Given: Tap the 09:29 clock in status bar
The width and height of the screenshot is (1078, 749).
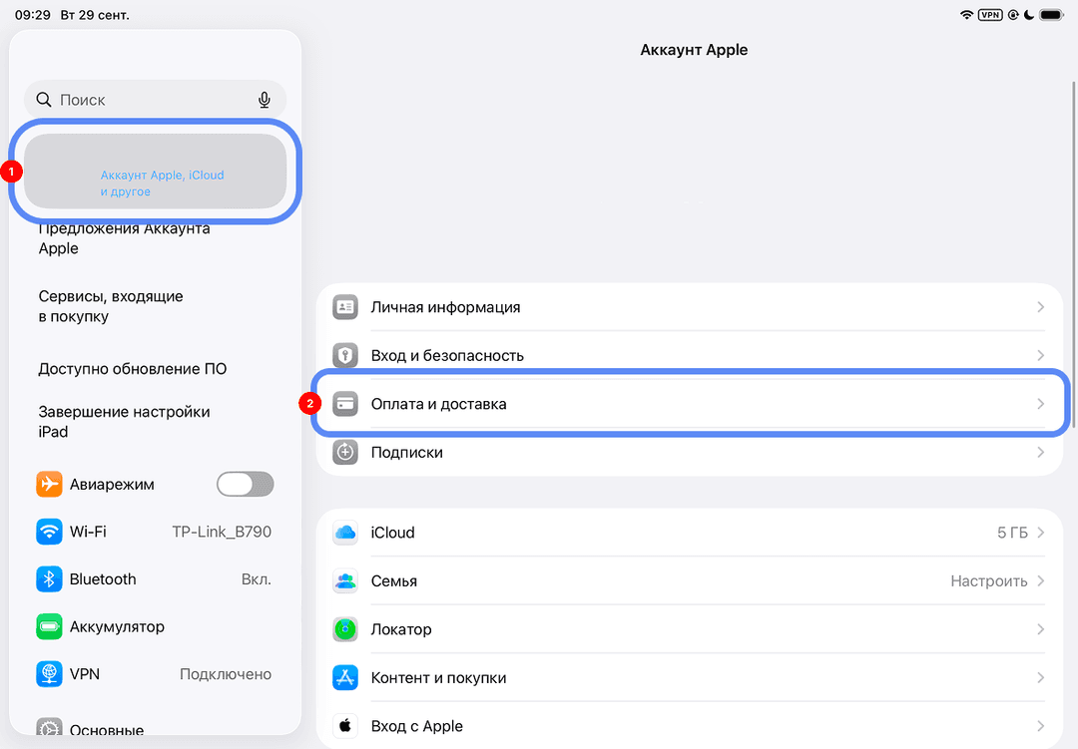Looking at the screenshot, I should 32,15.
